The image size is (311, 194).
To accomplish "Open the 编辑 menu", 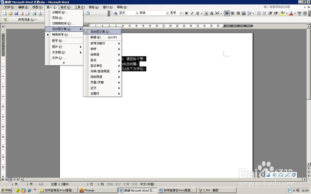I will (23, 7).
